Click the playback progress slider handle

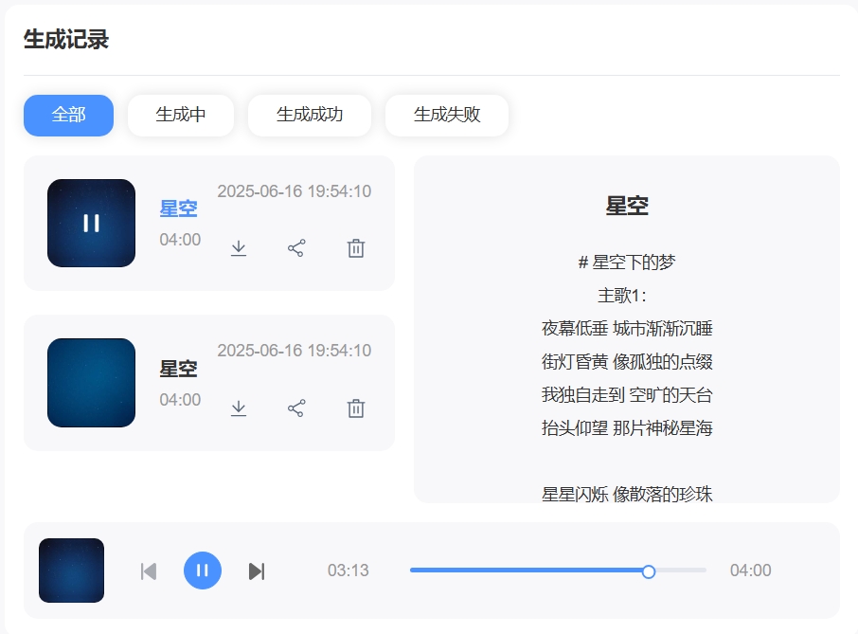click(649, 571)
